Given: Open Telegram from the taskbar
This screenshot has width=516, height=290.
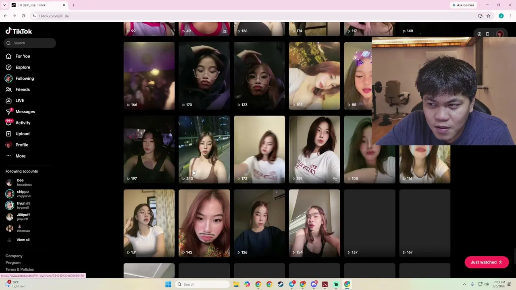Looking at the screenshot, I should pyautogui.click(x=291, y=284).
